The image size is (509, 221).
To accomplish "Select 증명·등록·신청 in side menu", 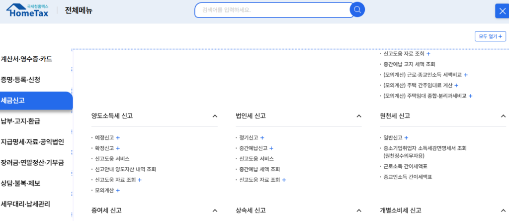I will click(20, 80).
